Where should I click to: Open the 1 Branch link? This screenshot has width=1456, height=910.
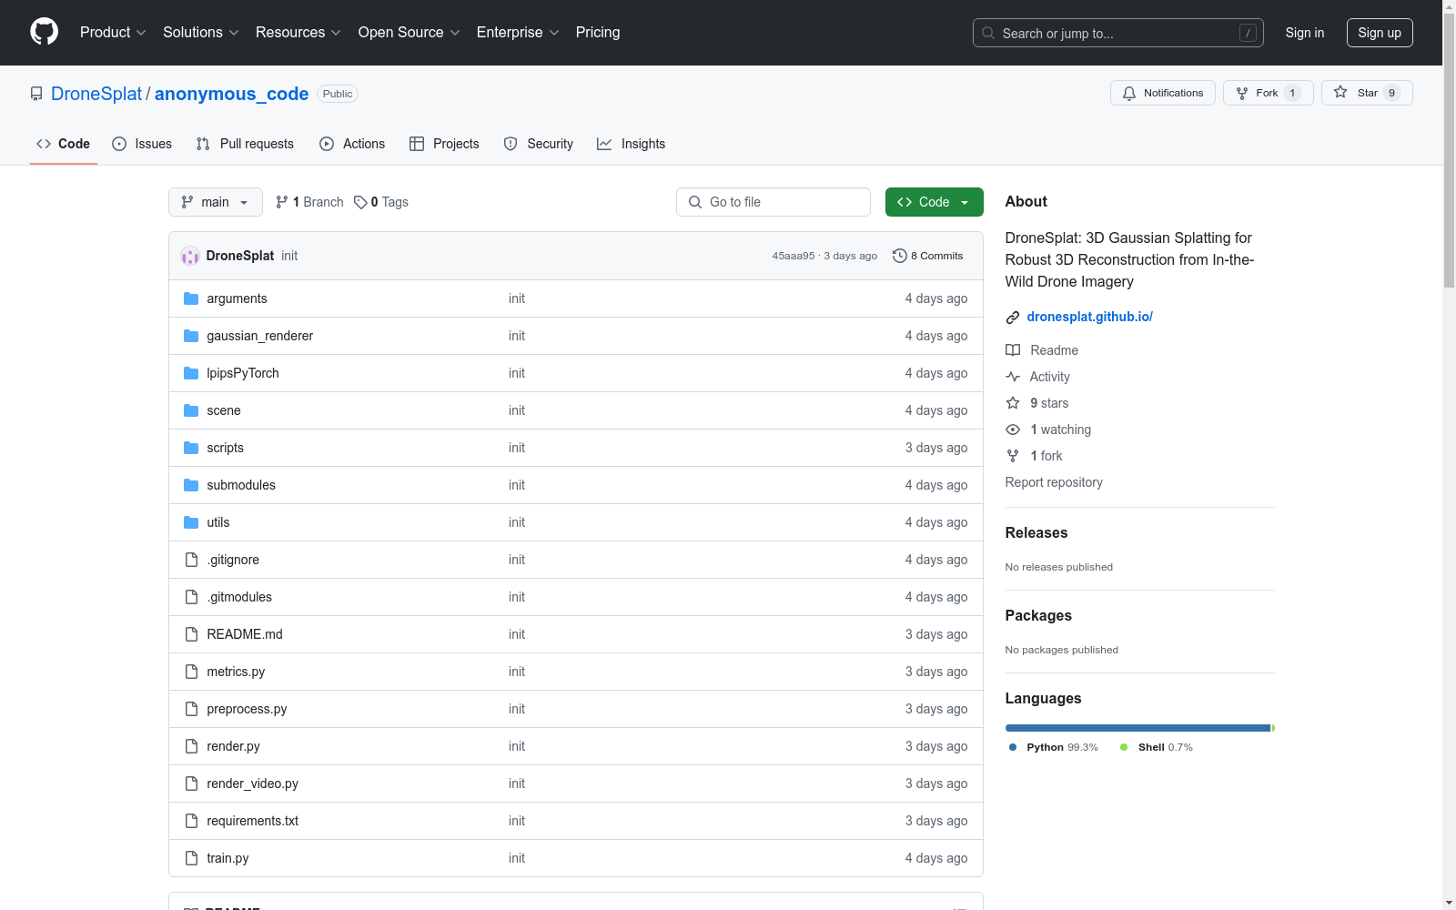(309, 202)
